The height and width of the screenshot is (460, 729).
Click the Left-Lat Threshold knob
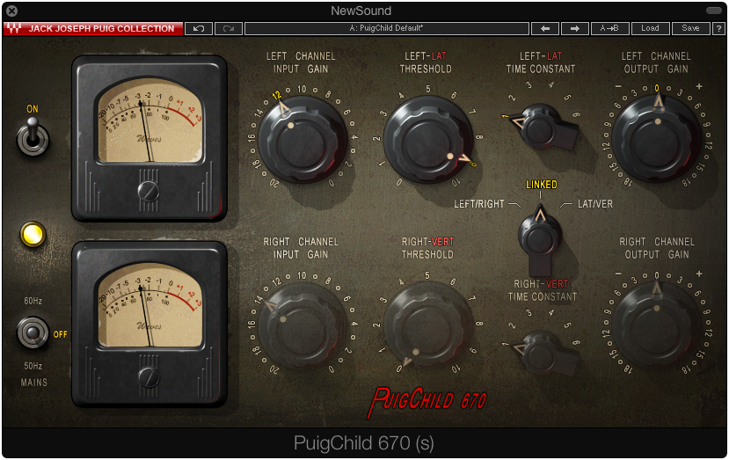(427, 140)
